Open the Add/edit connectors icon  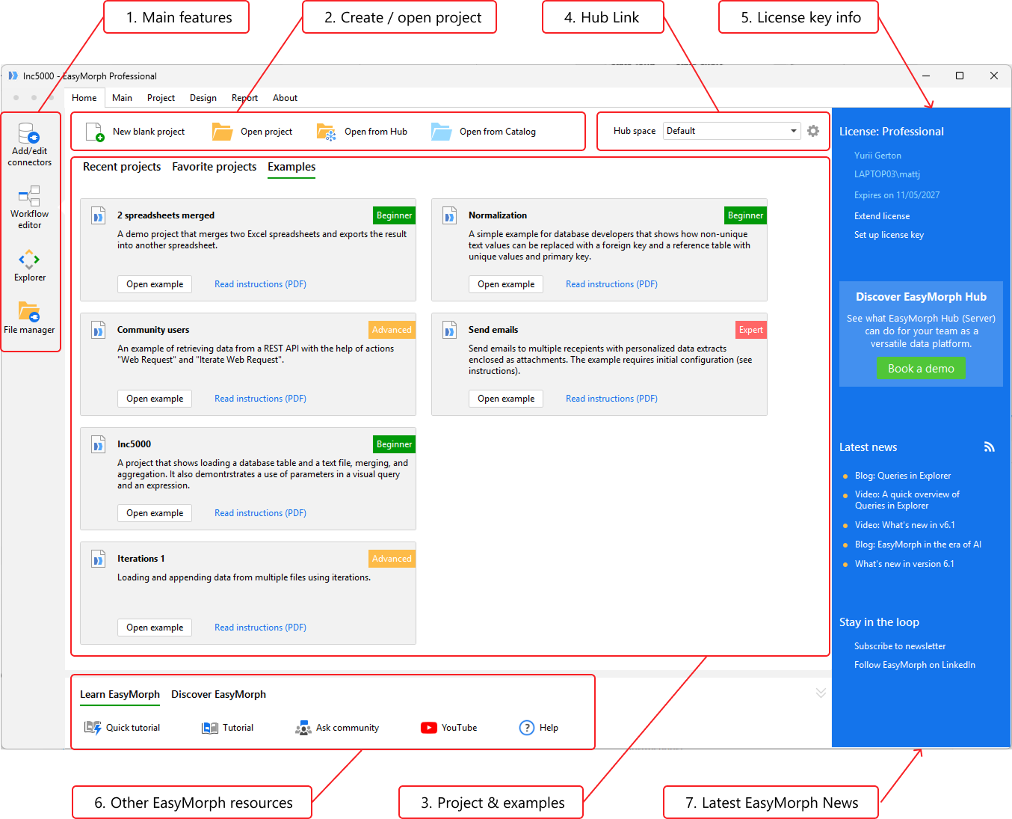29,133
